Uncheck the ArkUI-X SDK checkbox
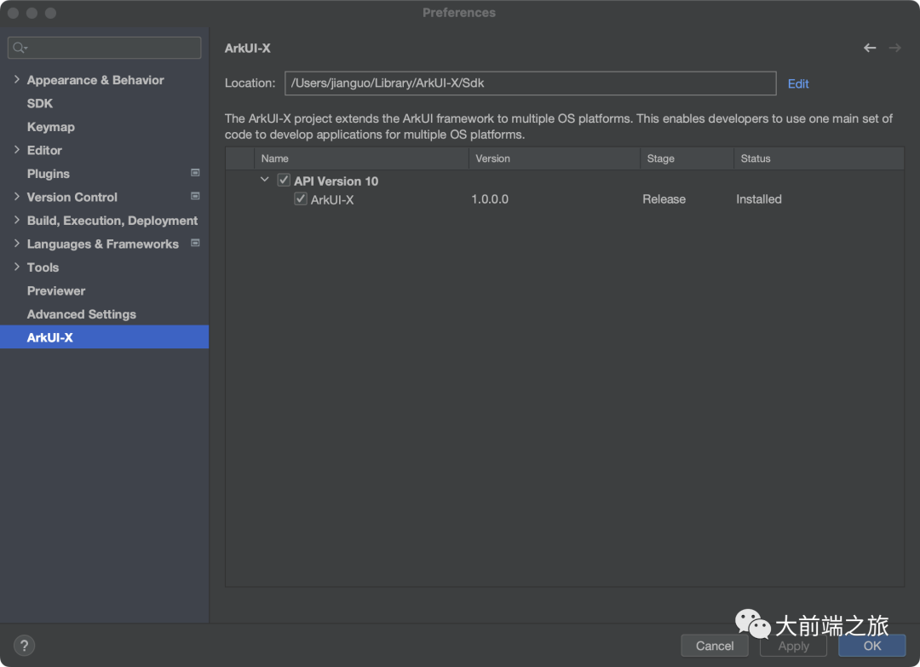The height and width of the screenshot is (667, 920). tap(301, 198)
